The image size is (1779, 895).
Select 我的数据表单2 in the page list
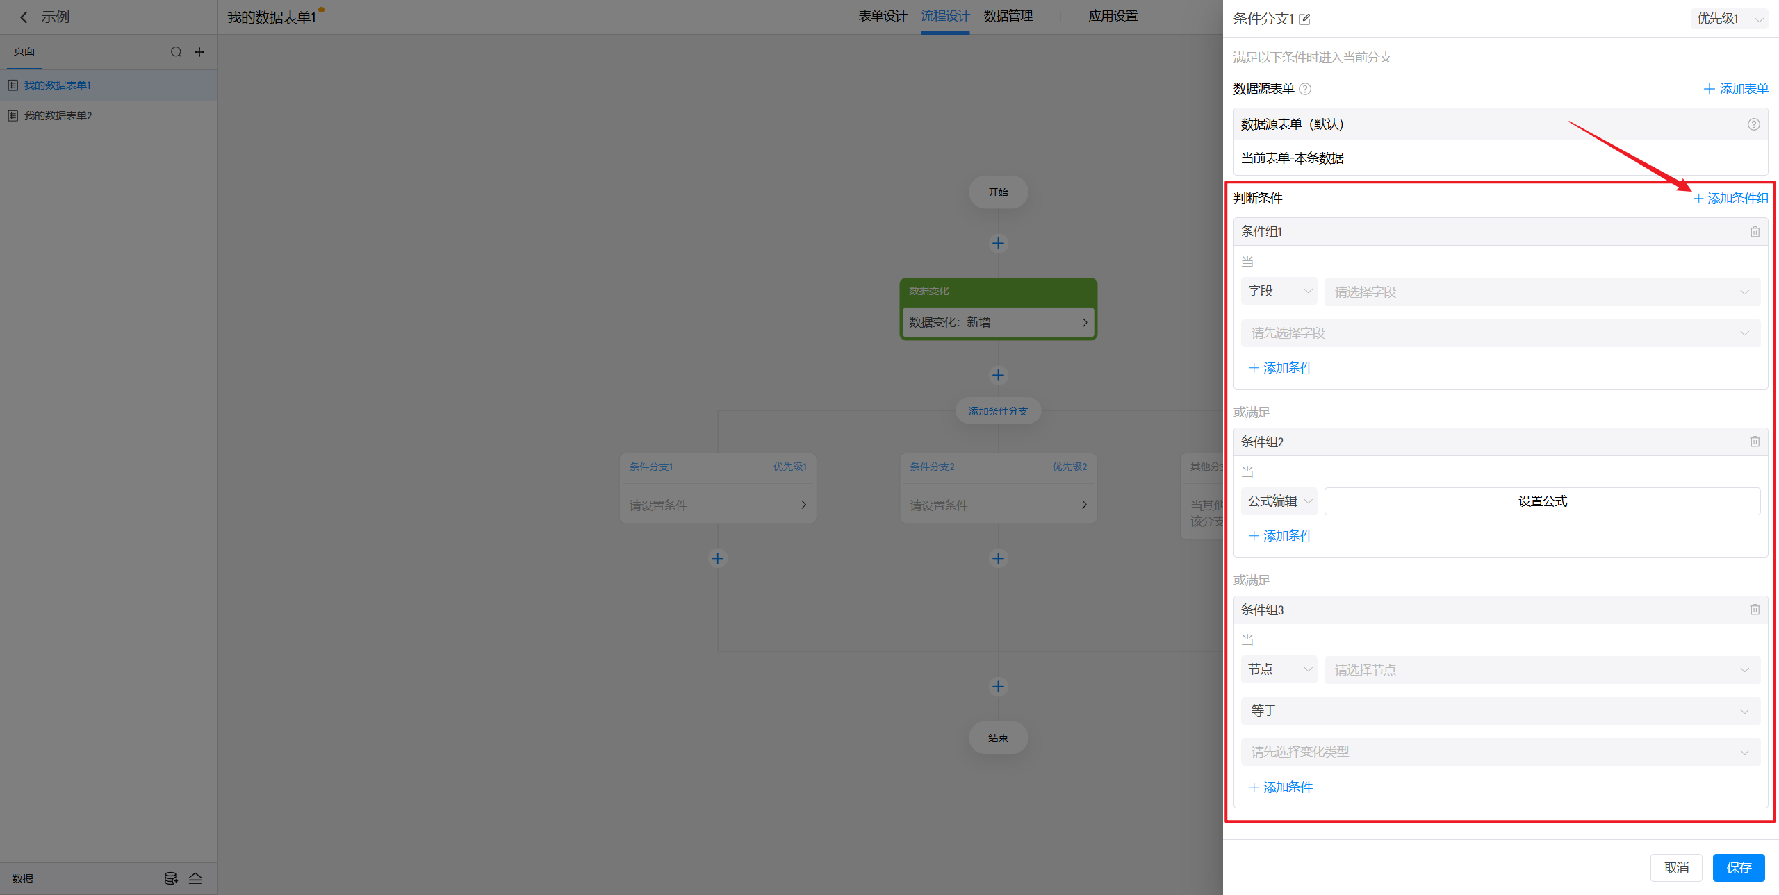click(x=58, y=116)
